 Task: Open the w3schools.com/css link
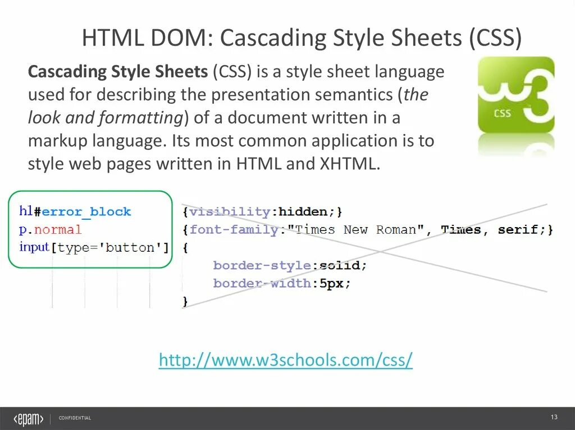coord(285,360)
